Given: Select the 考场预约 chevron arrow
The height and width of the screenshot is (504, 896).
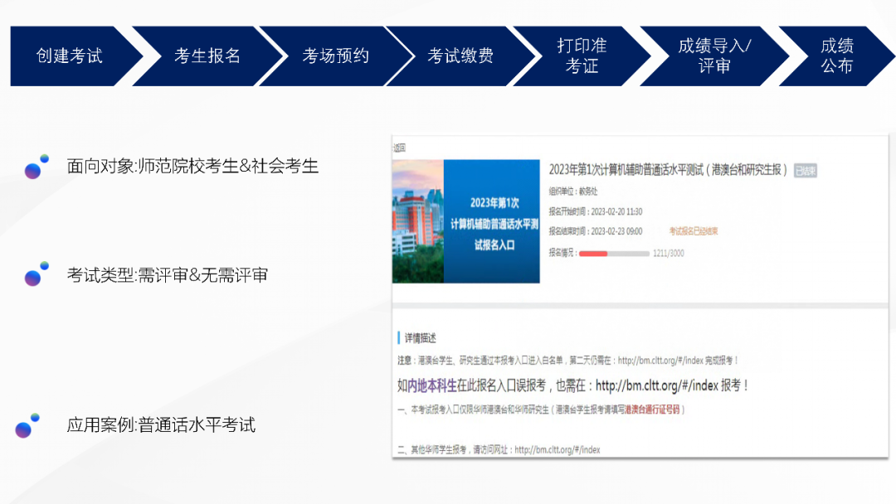Looking at the screenshot, I should tap(336, 56).
